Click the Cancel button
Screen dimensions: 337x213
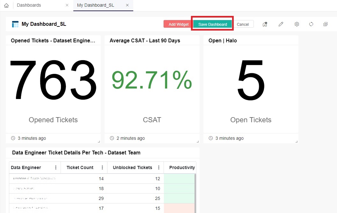243,24
